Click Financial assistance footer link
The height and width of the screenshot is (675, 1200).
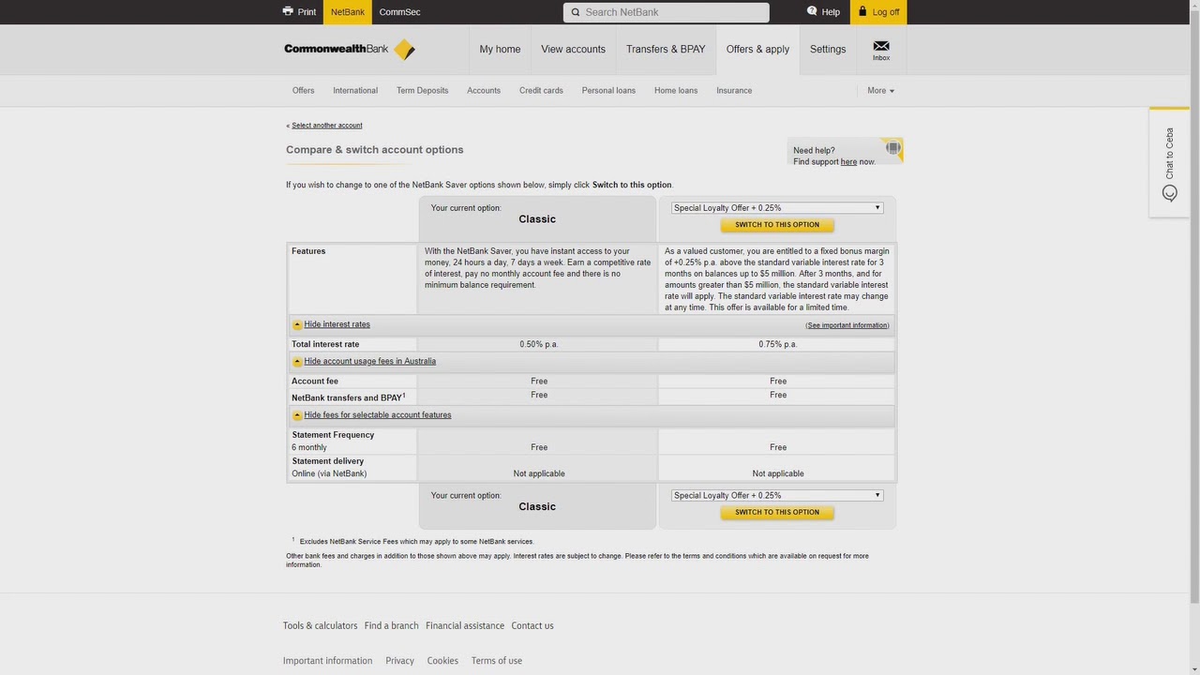point(465,626)
